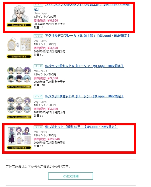Click the ローソン・@Loppi・HMV限定 badge under set B
Viewport: 151px width, 187px height.
point(19,117)
